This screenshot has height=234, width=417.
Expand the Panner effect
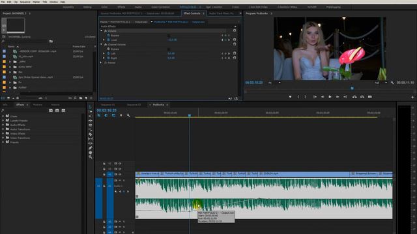tap(101, 62)
